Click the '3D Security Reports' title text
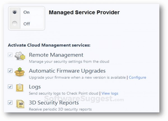168x121 pixels. point(54,103)
